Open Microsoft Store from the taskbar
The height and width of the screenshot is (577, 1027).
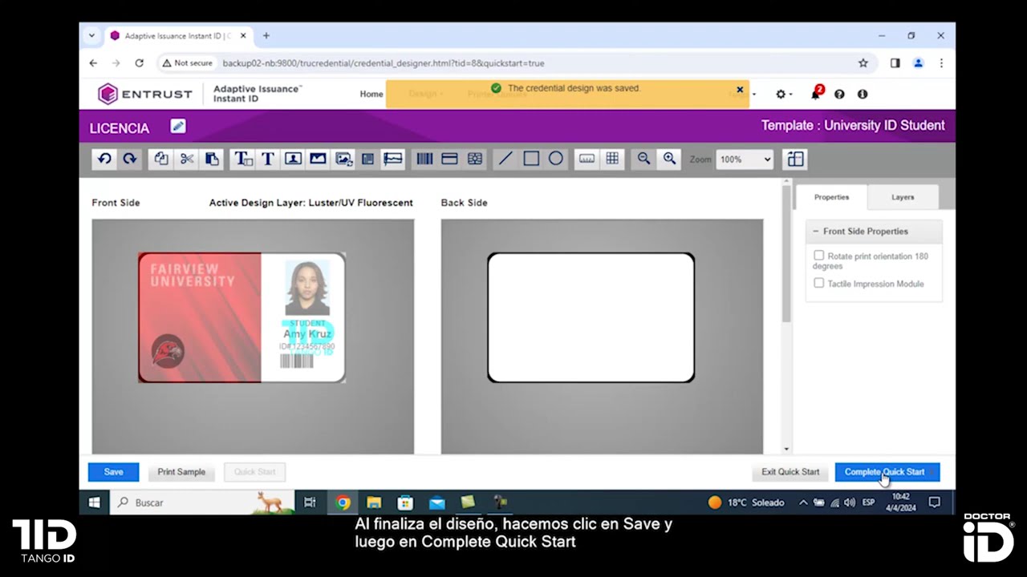tap(405, 502)
